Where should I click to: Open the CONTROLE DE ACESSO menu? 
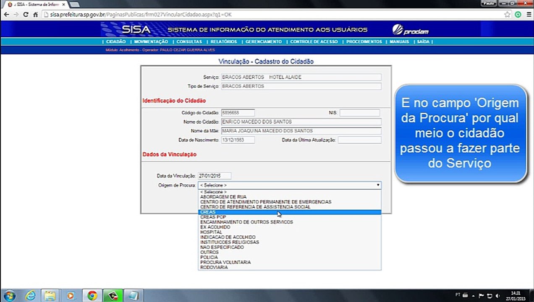(x=314, y=42)
